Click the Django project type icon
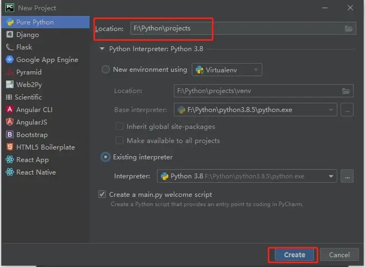 pyautogui.click(x=10, y=35)
